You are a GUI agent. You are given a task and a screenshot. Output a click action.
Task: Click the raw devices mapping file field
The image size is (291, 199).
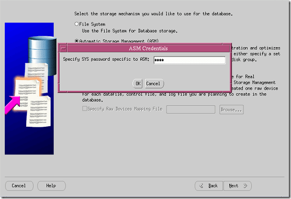pyautogui.click(x=191, y=109)
